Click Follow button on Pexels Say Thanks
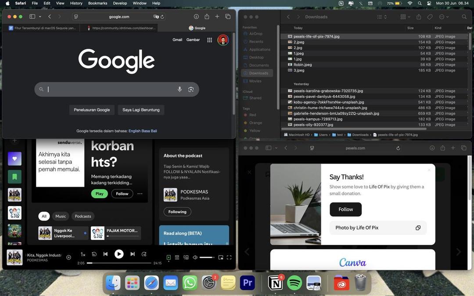Image resolution: width=474 pixels, height=296 pixels. pos(345,209)
